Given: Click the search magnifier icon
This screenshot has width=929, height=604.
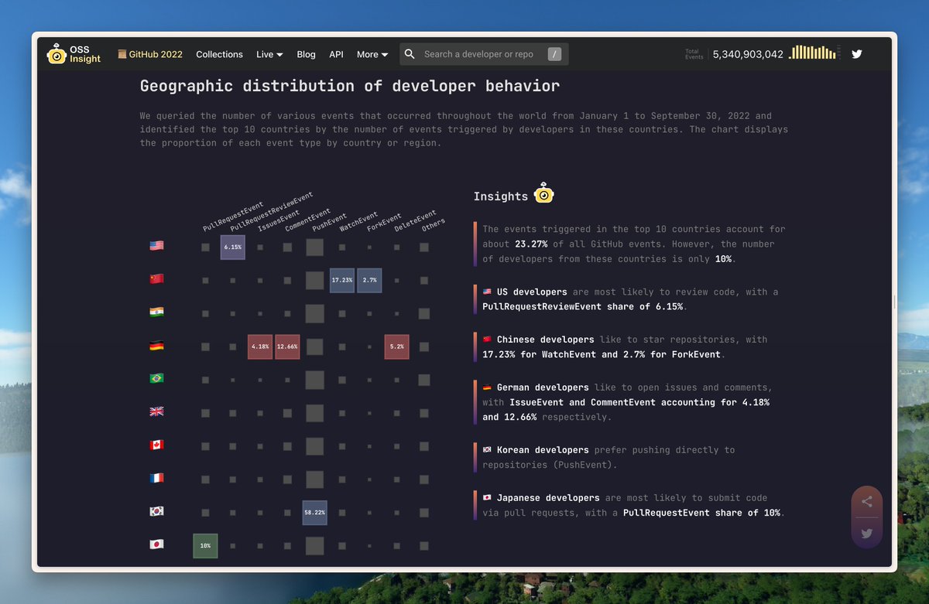Looking at the screenshot, I should [410, 53].
